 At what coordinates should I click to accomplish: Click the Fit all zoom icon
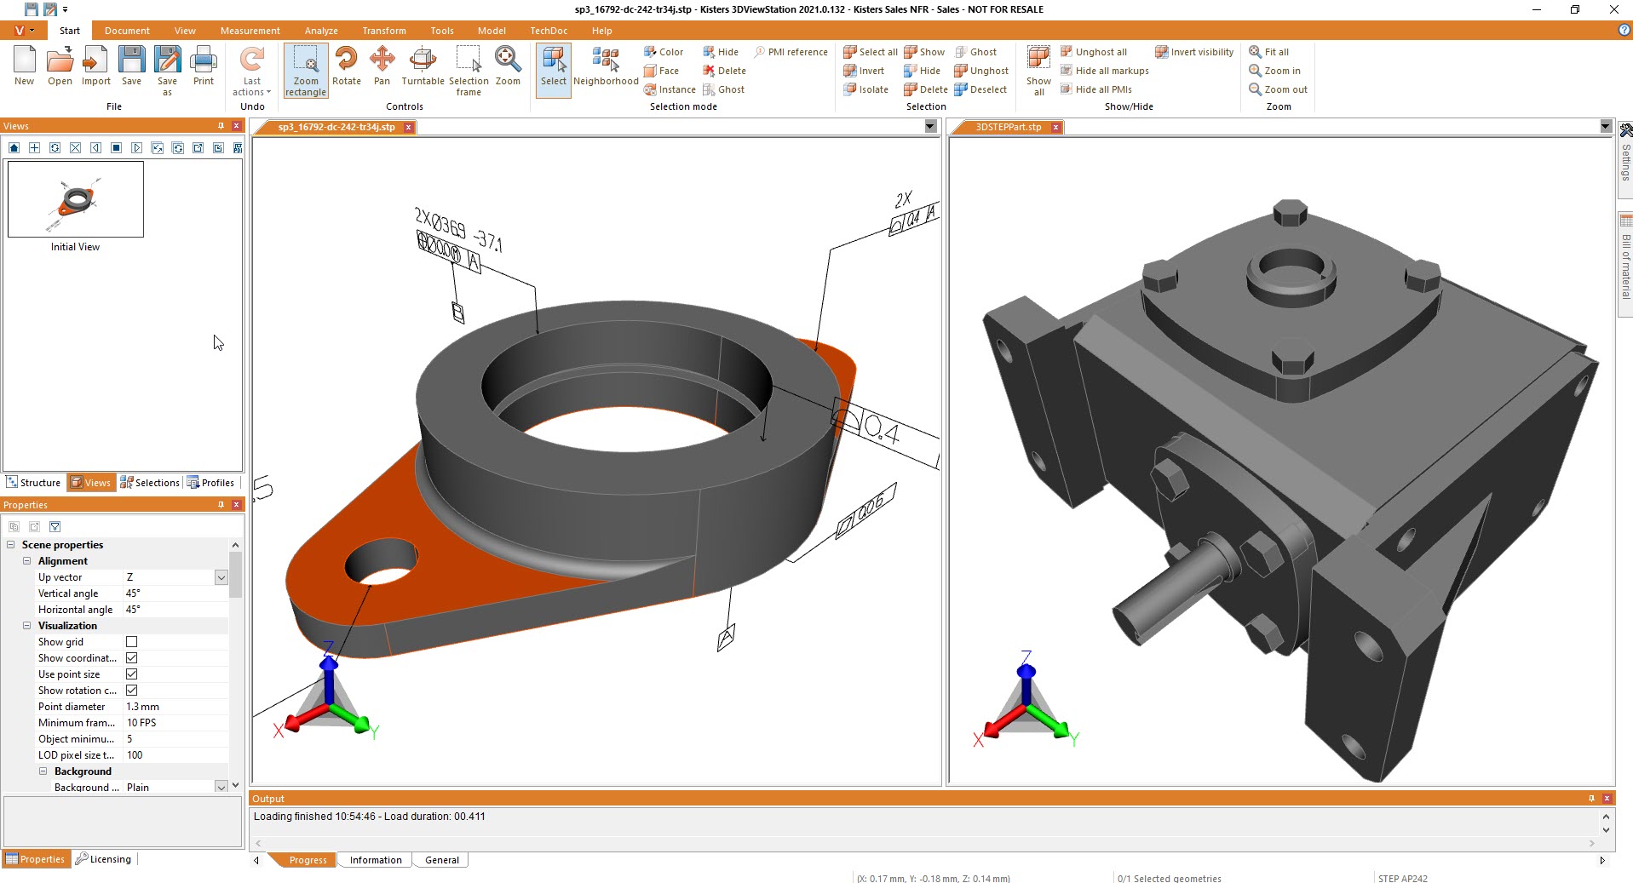1269,52
